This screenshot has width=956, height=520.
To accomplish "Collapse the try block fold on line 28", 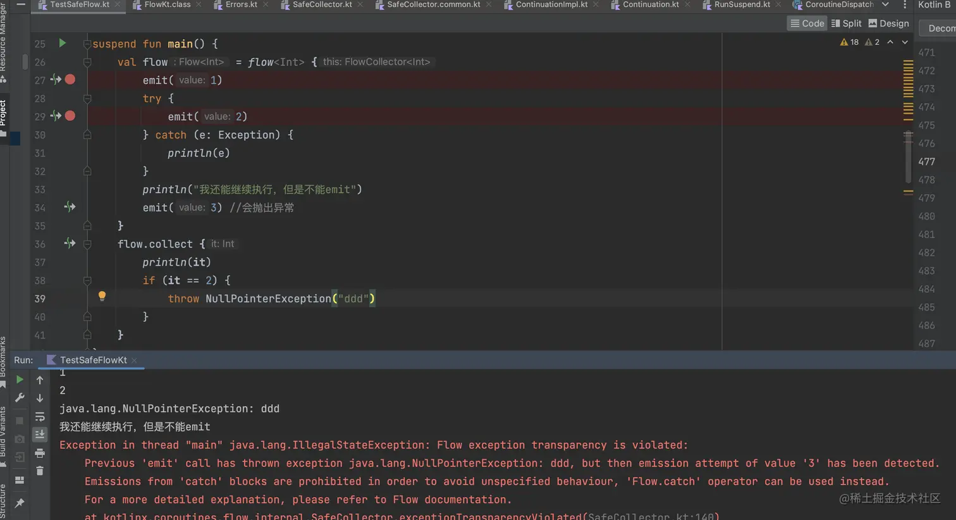I will click(x=87, y=98).
